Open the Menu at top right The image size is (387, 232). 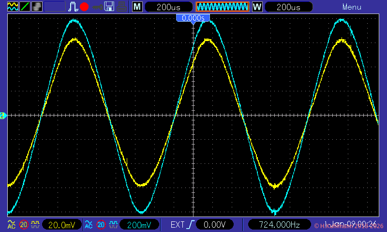click(x=351, y=7)
